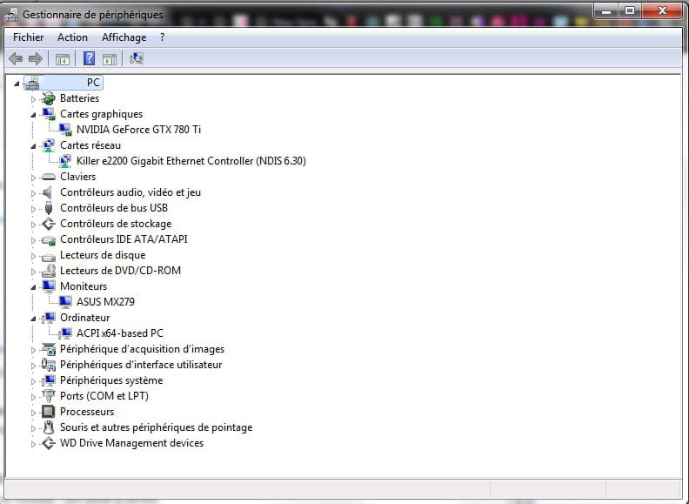Expand the Claviers node
Viewport: 689px width, 504px height.
[x=33, y=178]
